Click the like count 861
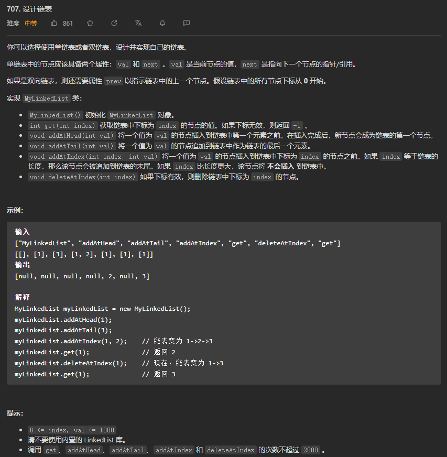The height and width of the screenshot is (457, 447). [68, 23]
